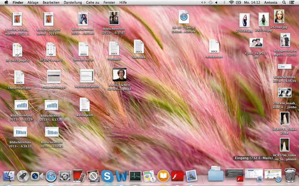Viewport: 299px width, 186px height.
Task: Open Flash Player icon in dock
Action: pos(177,176)
